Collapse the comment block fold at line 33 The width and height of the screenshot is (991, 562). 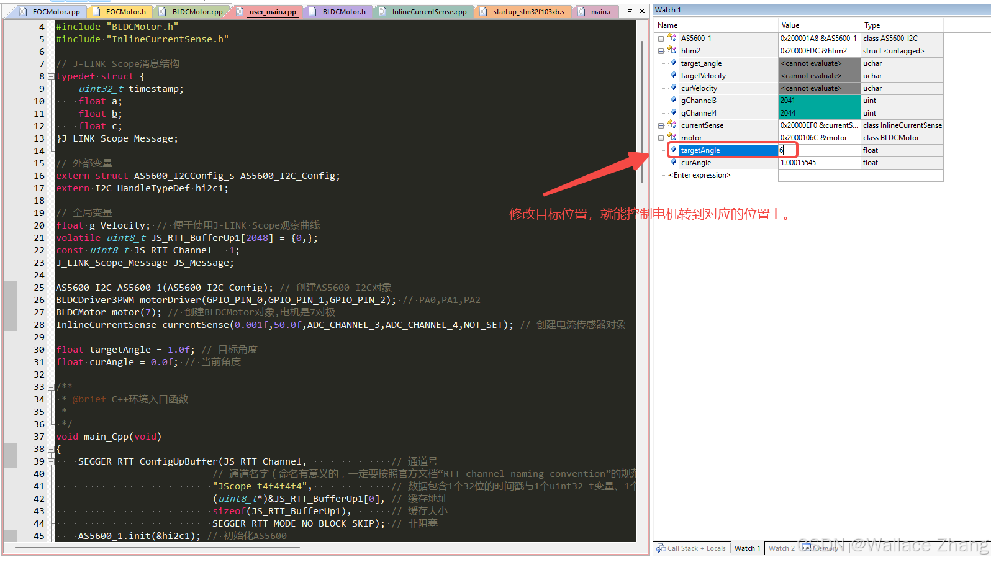click(x=51, y=387)
